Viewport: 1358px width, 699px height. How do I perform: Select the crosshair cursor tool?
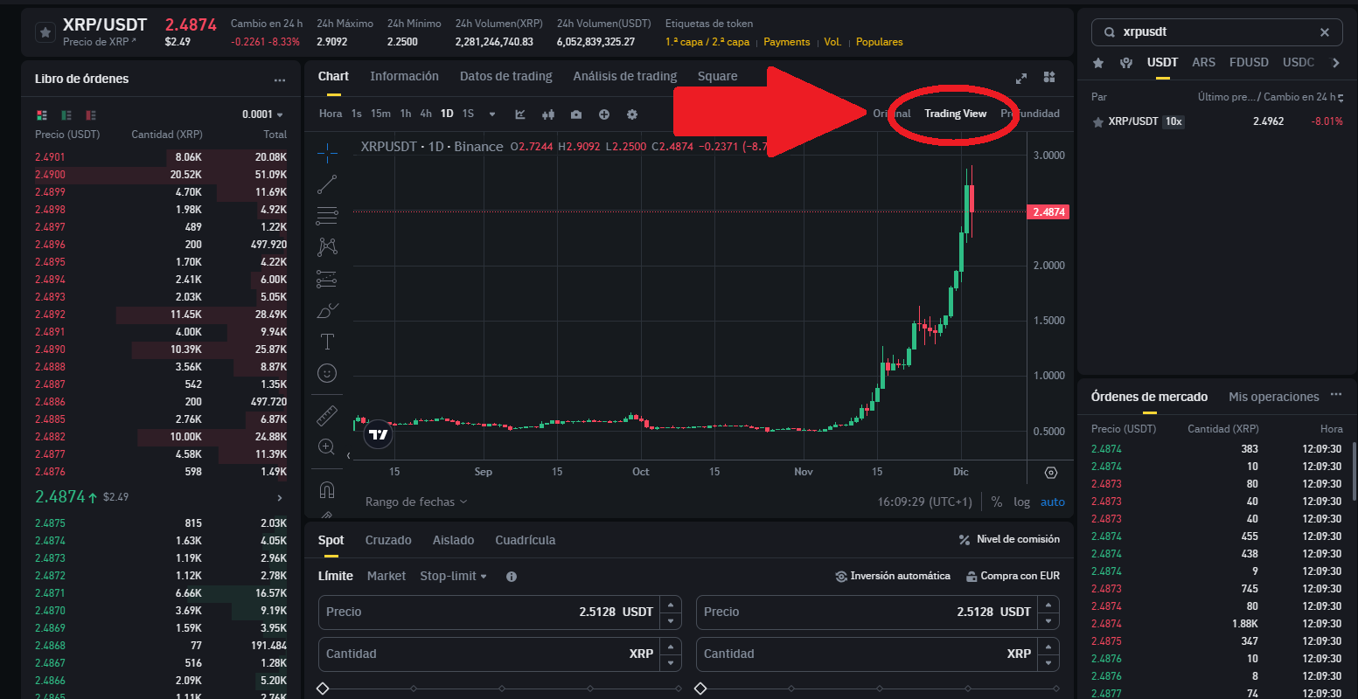click(x=327, y=154)
